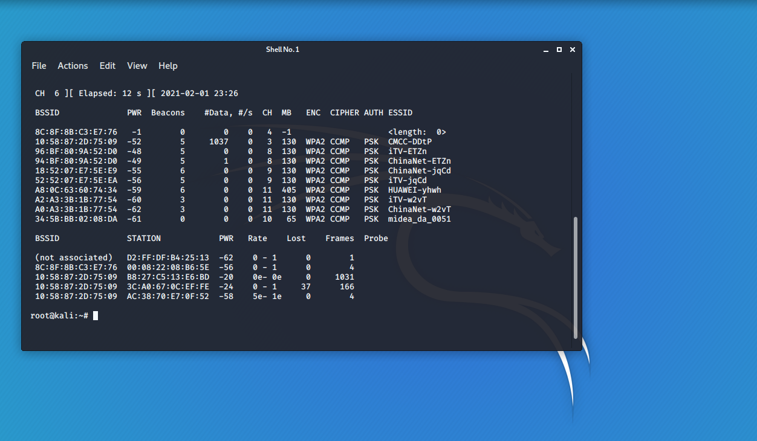Image resolution: width=757 pixels, height=441 pixels.
Task: Click the (not associated) entry
Action: [x=74, y=258]
